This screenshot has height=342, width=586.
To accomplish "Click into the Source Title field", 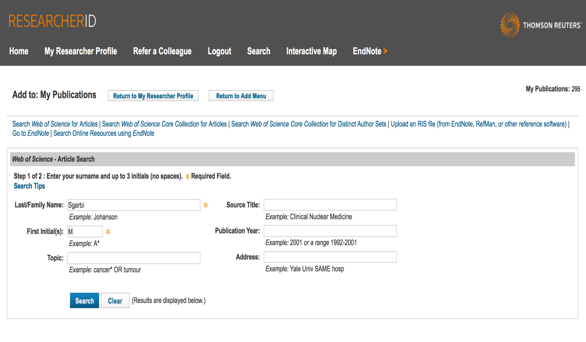I will tap(330, 205).
